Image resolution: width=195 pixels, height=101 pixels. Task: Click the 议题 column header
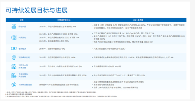(x=22, y=20)
